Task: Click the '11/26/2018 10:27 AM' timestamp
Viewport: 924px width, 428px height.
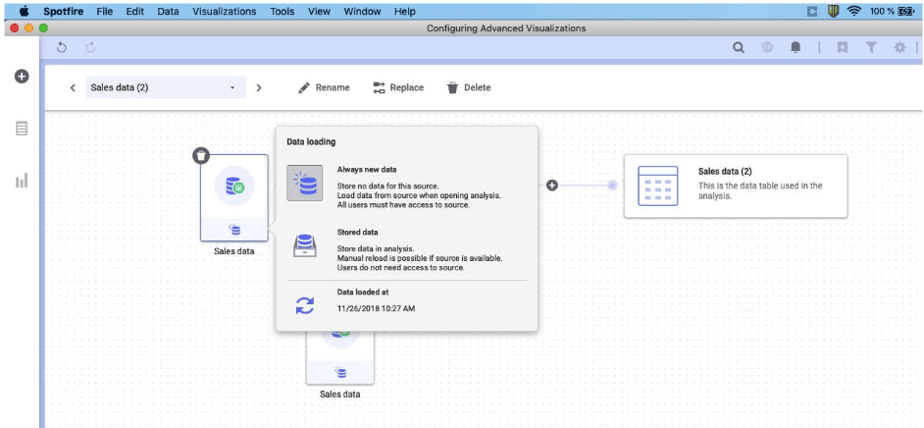Action: [x=376, y=307]
